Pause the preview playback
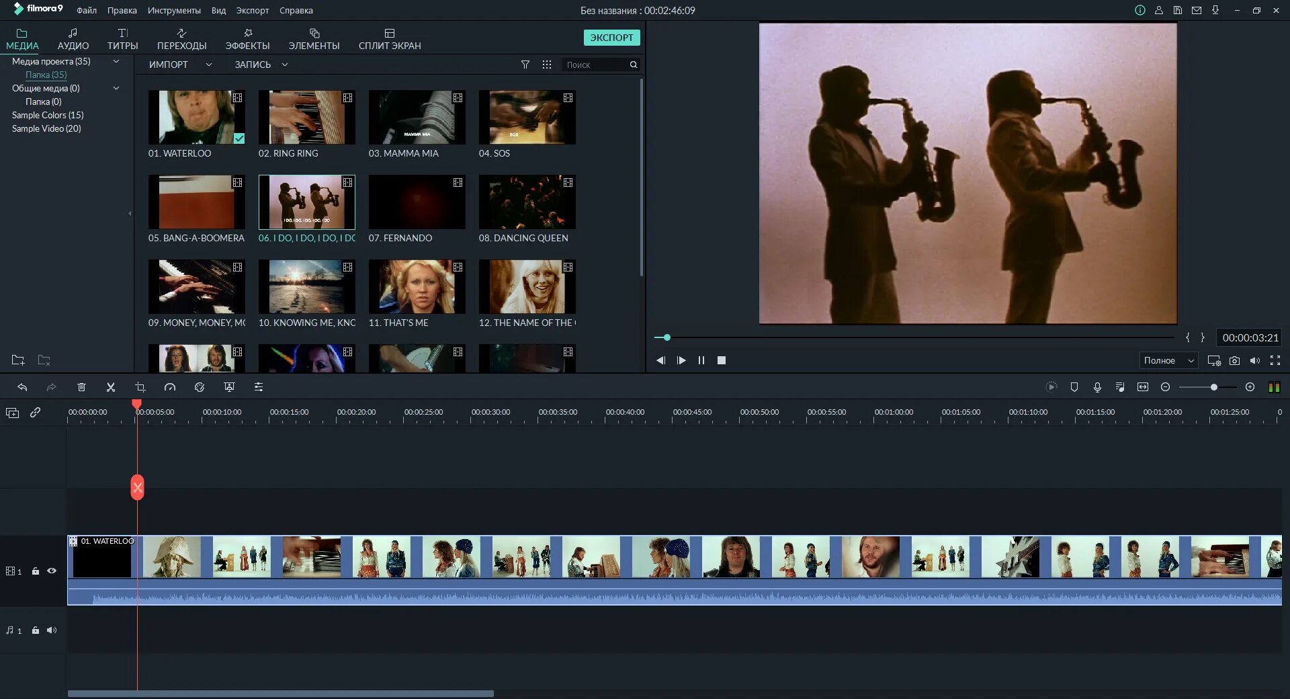 tap(701, 361)
